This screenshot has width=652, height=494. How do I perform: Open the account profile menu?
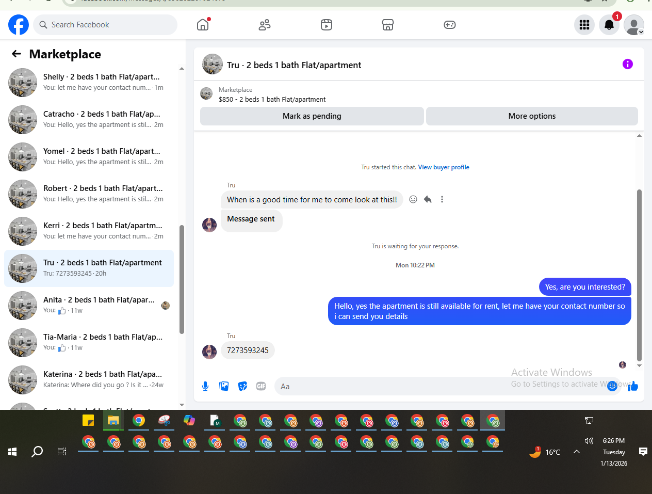(634, 25)
